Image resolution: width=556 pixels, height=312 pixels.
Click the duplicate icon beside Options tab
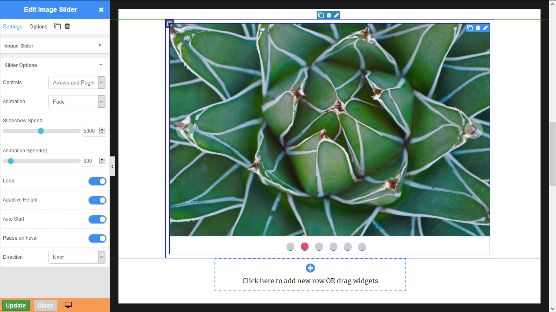coord(57,26)
